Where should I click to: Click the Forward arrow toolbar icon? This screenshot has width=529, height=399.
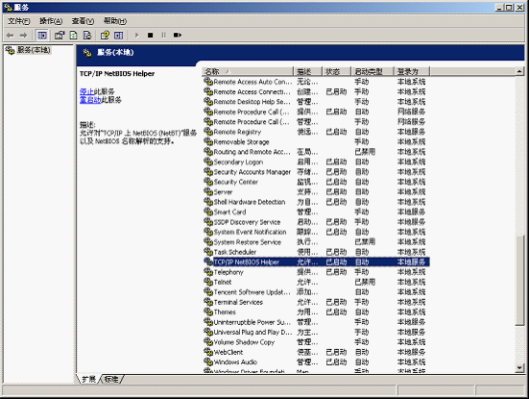(x=23, y=36)
